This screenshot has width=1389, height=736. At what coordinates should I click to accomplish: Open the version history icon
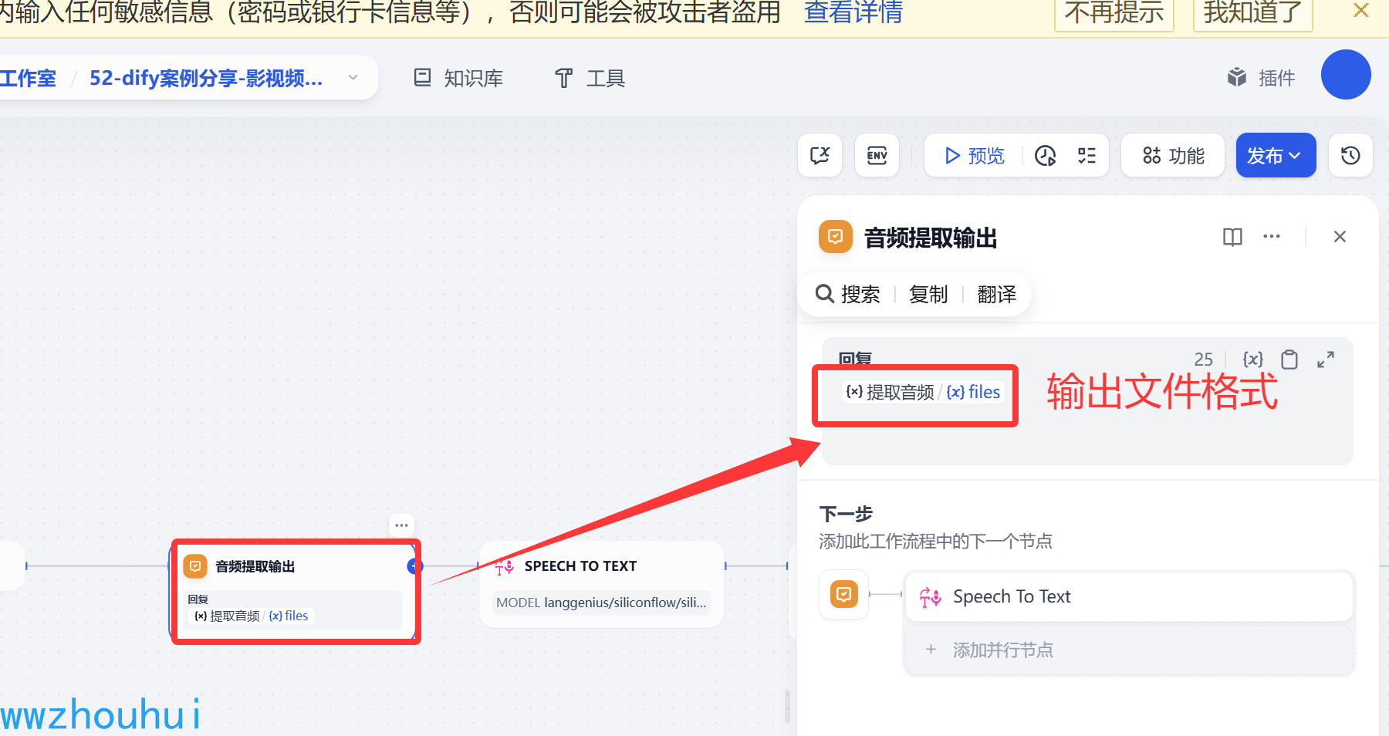[1350, 156]
